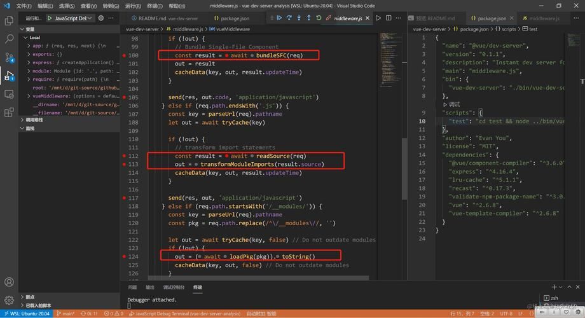Click the 调试 code lens above scripts

click(454, 104)
